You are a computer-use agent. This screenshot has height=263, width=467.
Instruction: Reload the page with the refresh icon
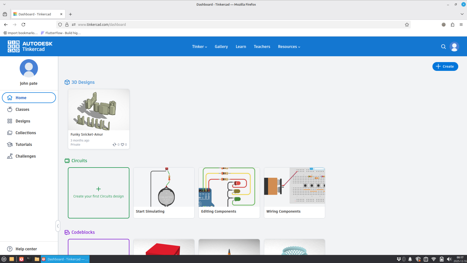click(x=23, y=25)
